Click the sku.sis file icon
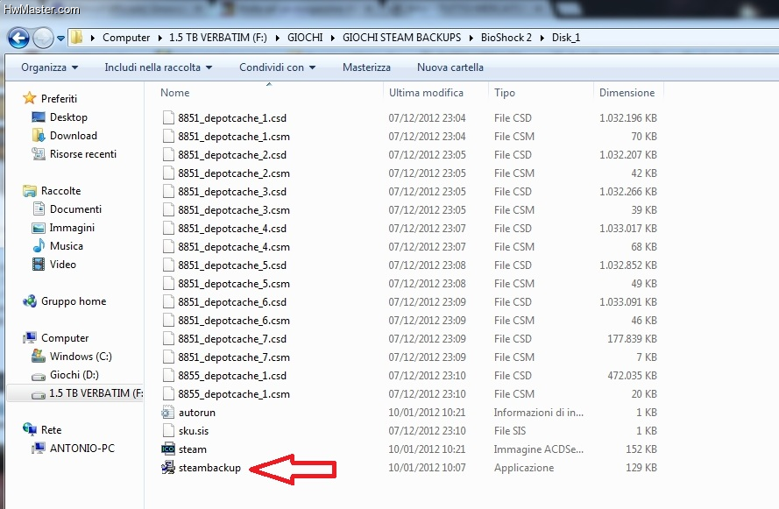Screen dimensions: 779x509 [x=169, y=430]
